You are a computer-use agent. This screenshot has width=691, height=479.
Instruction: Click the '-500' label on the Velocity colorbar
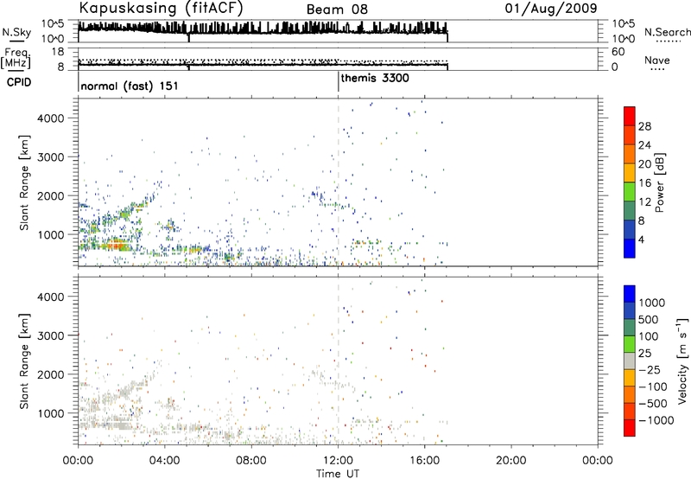[653, 404]
